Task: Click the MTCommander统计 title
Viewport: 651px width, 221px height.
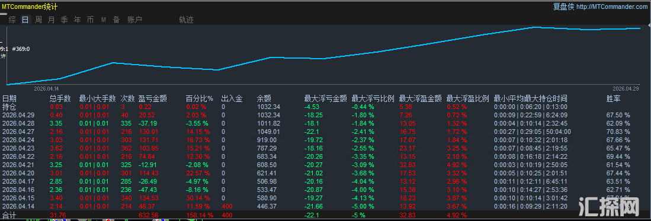Action: (x=30, y=7)
